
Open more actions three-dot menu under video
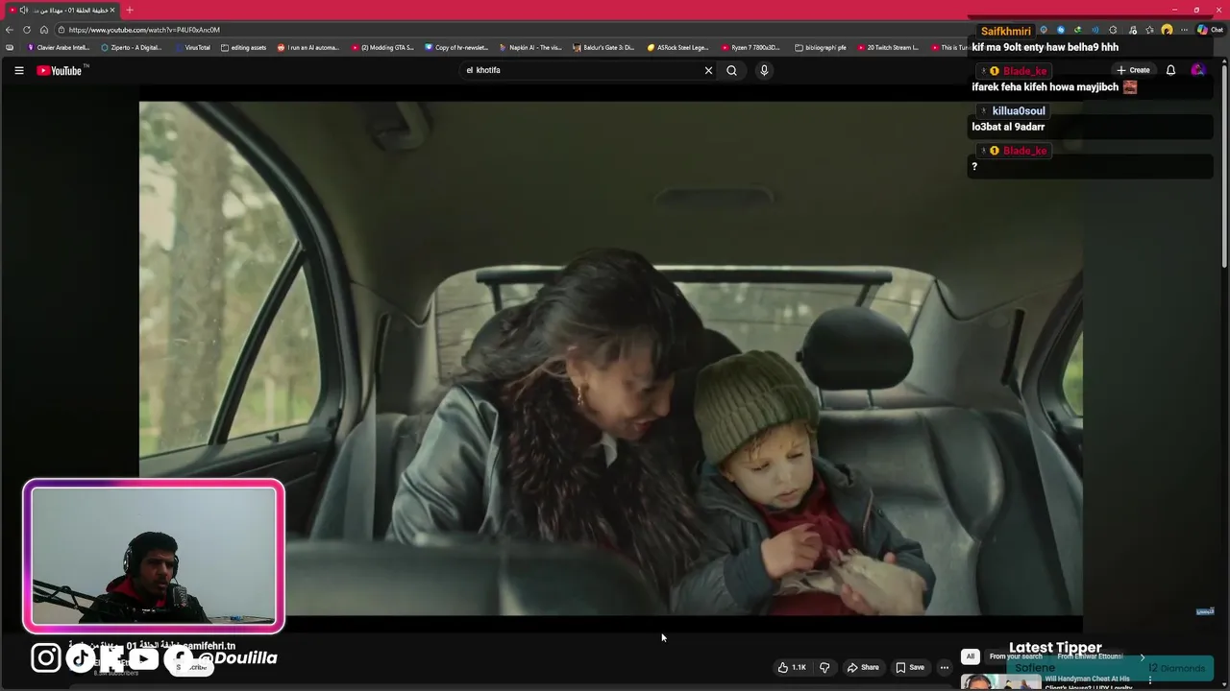(944, 667)
